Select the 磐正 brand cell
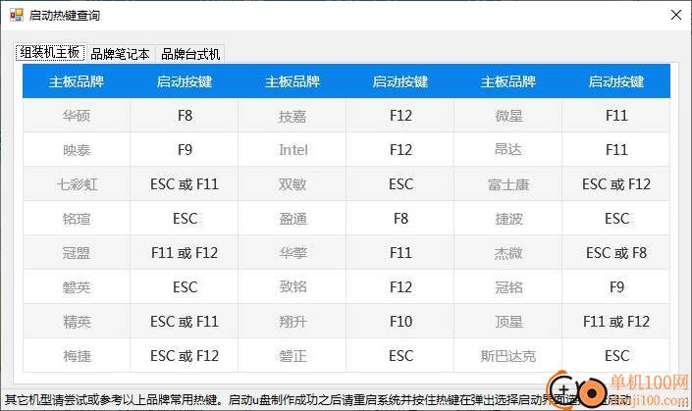Screen dimensions: 692x411 point(293,356)
